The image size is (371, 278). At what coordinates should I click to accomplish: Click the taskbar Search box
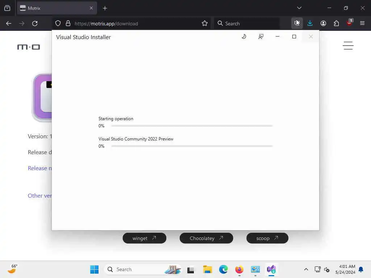click(143, 269)
